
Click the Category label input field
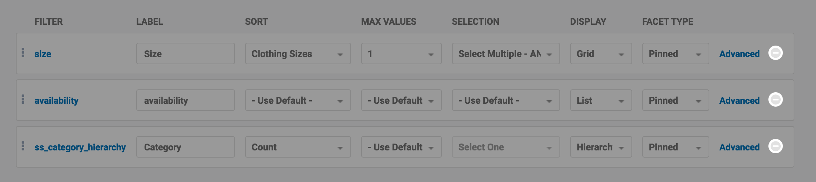(x=185, y=147)
